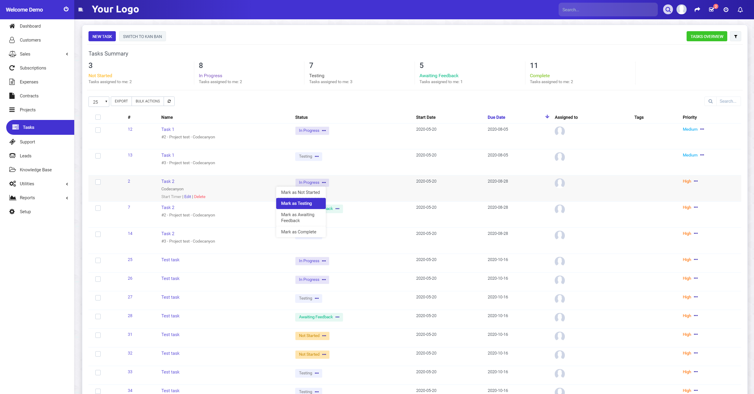Focus the top header search field
This screenshot has width=754, height=394.
coord(608,10)
